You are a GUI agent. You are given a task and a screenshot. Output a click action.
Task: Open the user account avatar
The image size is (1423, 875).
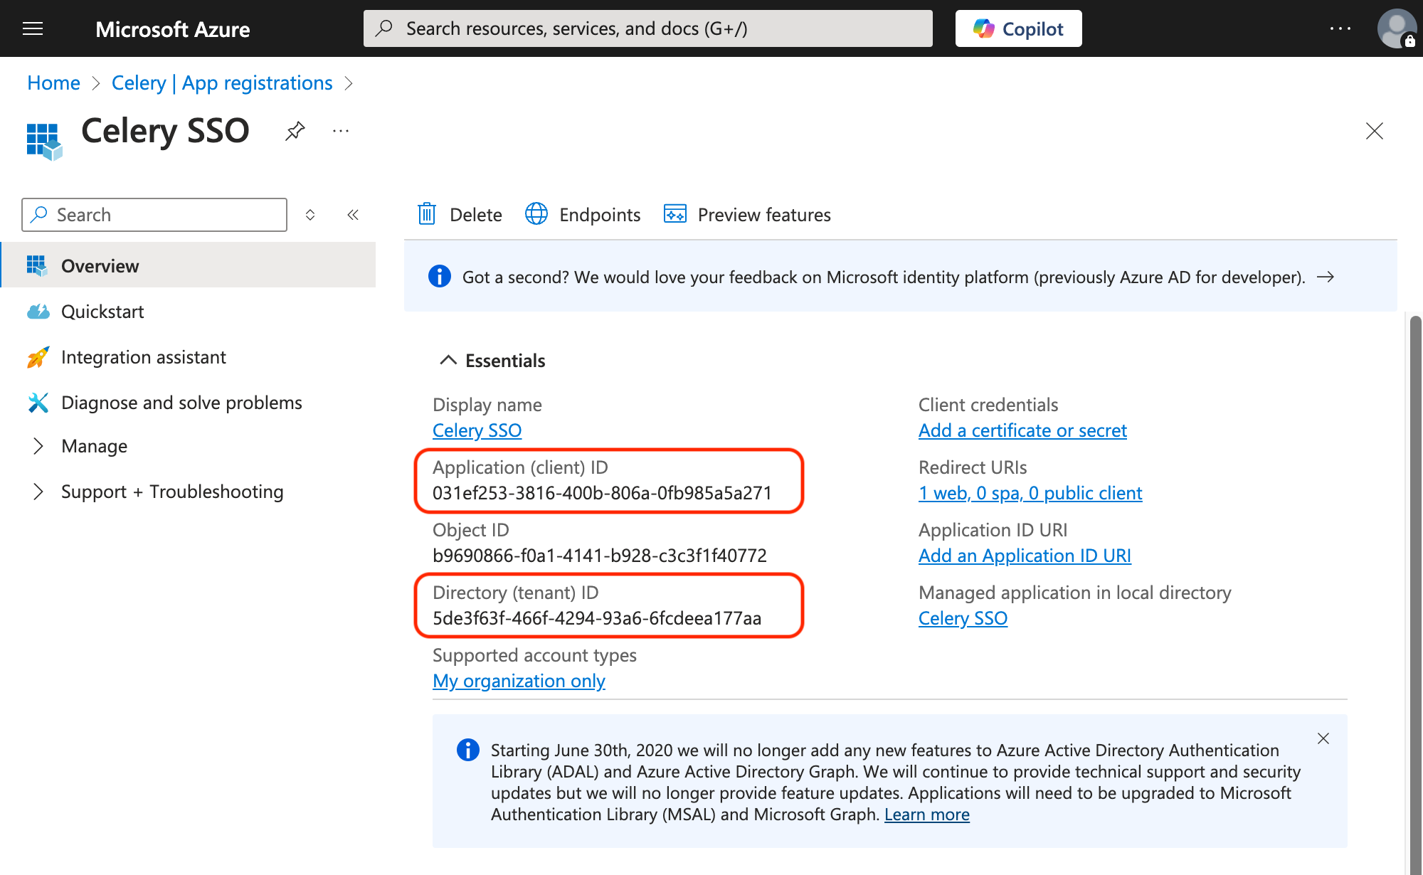(1397, 28)
